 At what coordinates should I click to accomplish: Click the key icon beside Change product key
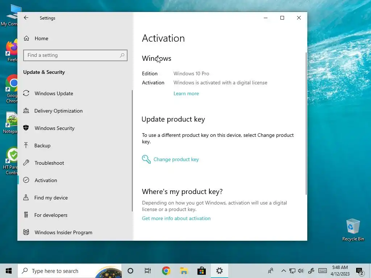coord(146,159)
